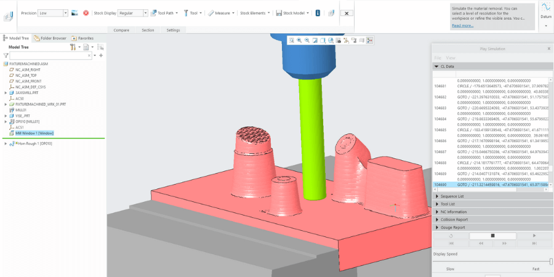Switch to the Folder Browser tab
The image size is (554, 277).
coord(50,38)
